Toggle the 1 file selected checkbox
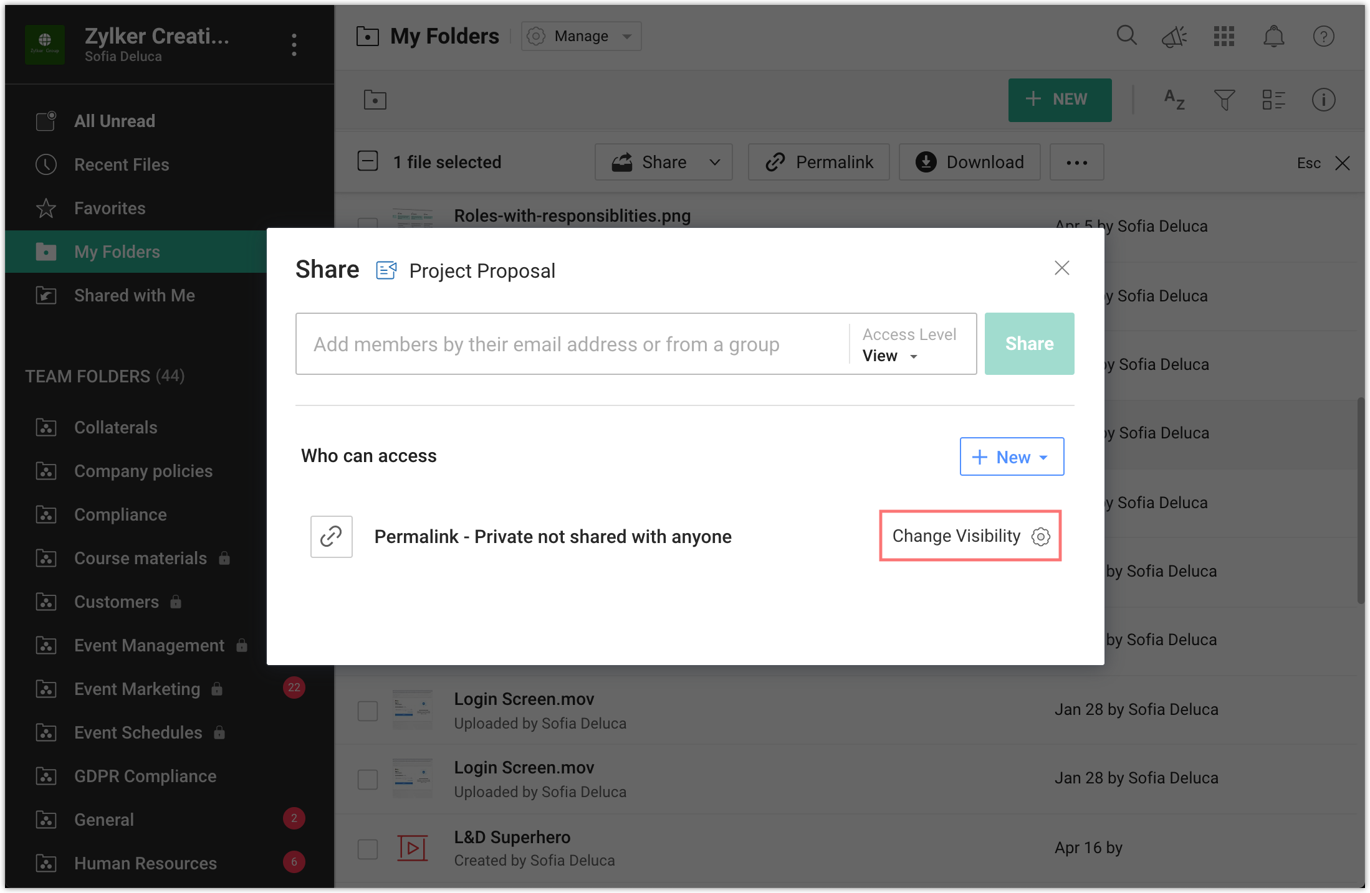Screen dimensions: 1370x893 368,161
